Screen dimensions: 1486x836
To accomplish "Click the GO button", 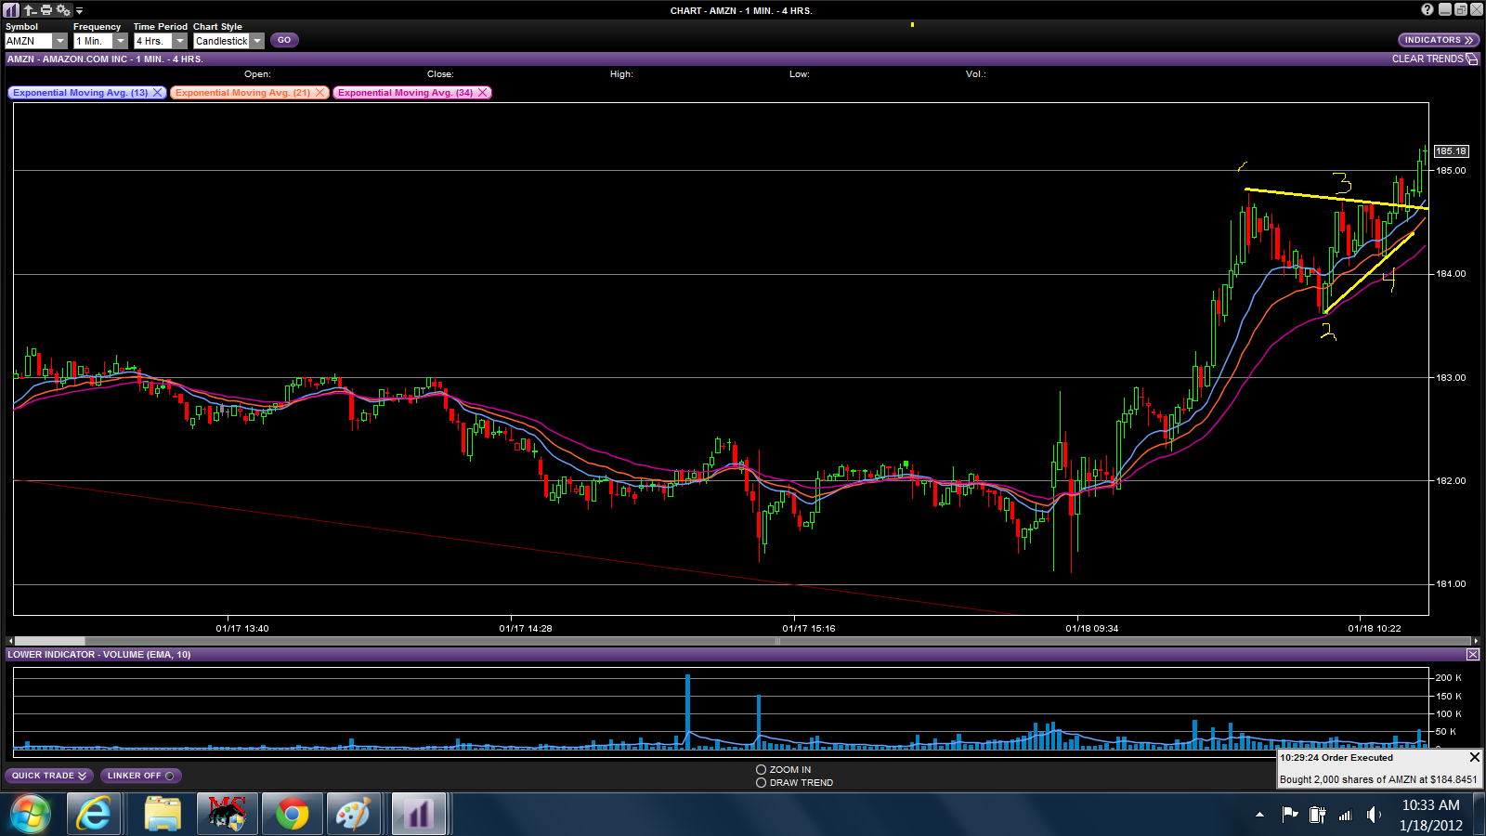I will point(284,40).
